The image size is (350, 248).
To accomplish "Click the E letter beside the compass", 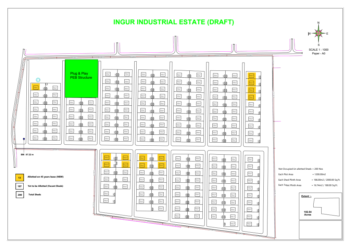I will 327,34.
